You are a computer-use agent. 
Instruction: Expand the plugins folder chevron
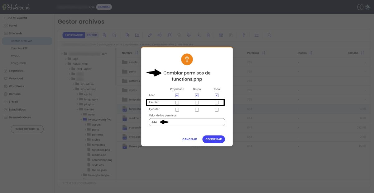[x=77, y=104]
